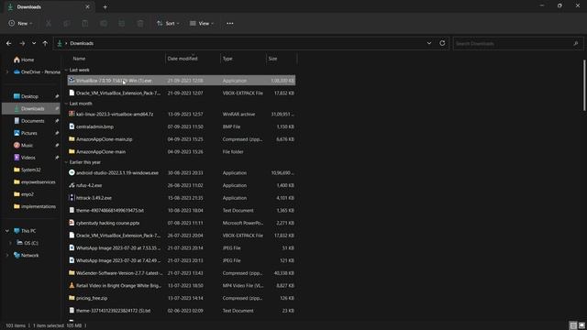587x330 pixels.
Task: Open the Sort dropdown
Action: click(x=168, y=24)
